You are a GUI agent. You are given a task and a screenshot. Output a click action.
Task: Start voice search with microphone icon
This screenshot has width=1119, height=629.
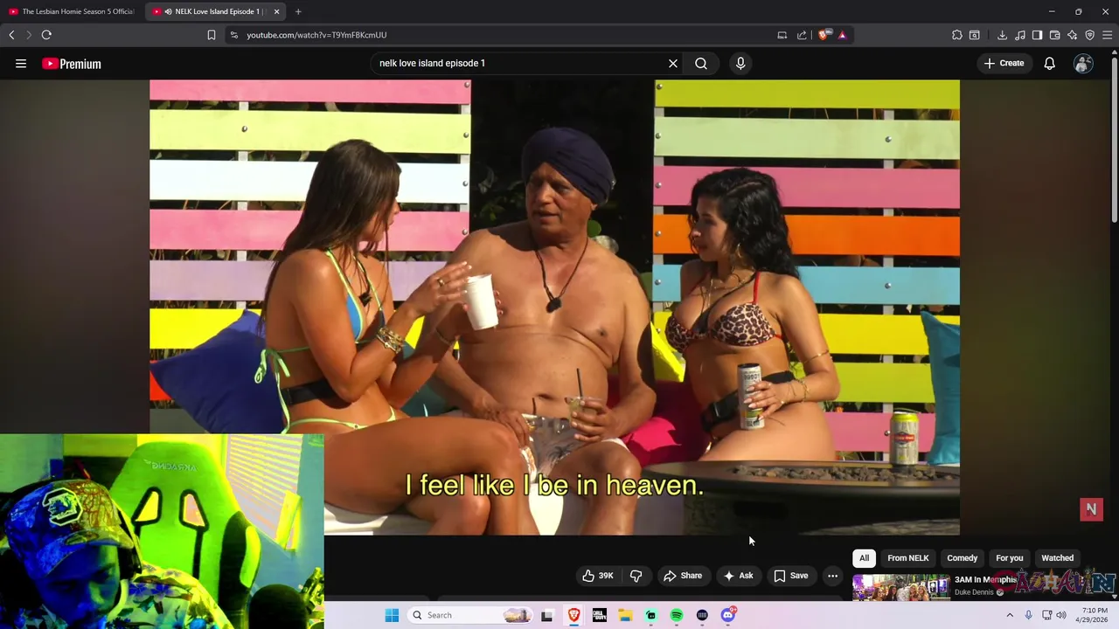[740, 64]
